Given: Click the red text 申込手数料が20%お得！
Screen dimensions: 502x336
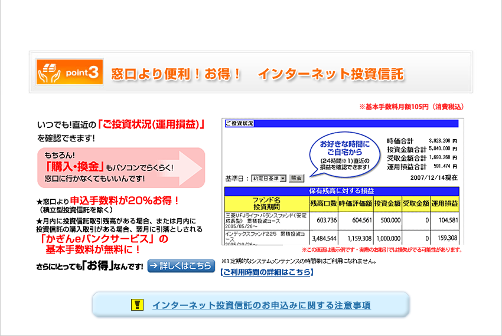Looking at the screenshot, I should click(x=125, y=201).
